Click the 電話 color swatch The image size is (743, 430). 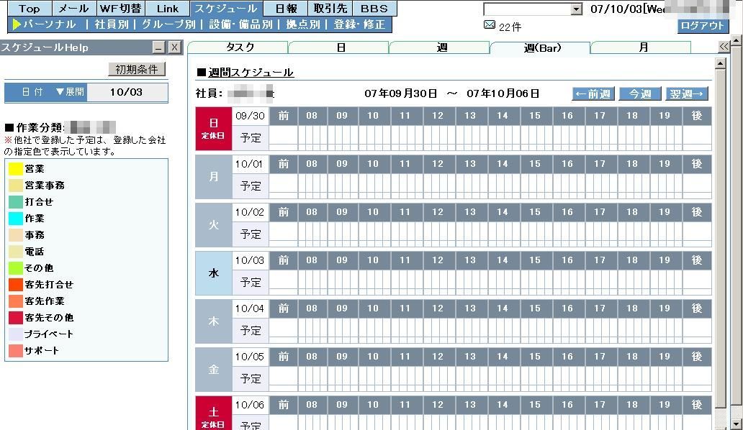pos(16,252)
